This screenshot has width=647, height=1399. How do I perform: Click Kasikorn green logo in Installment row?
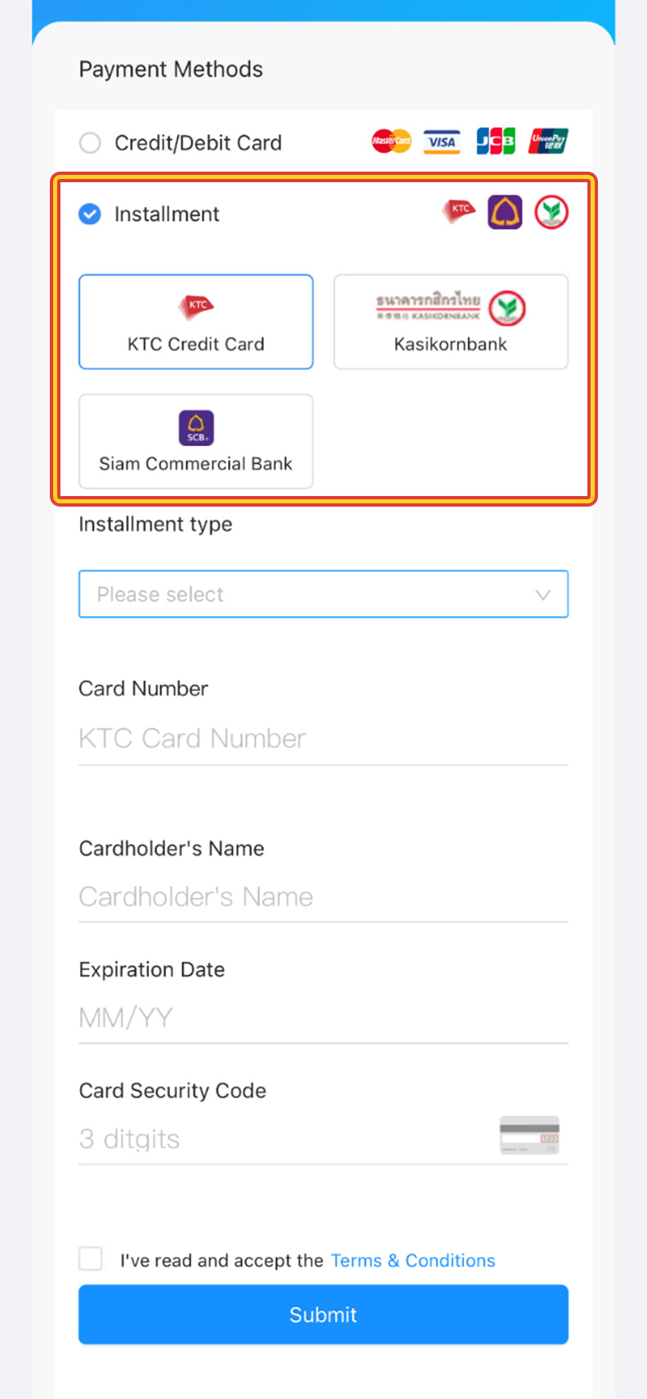point(551,212)
